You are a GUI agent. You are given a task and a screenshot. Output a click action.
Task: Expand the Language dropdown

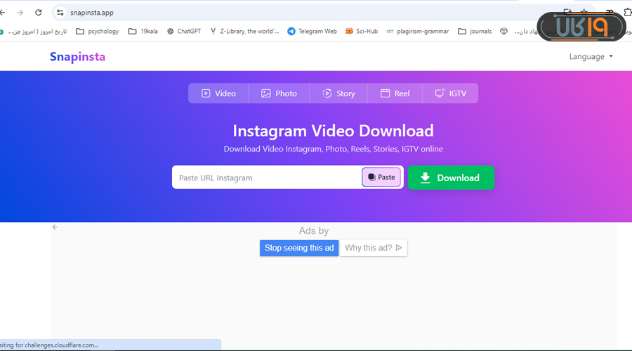click(591, 57)
